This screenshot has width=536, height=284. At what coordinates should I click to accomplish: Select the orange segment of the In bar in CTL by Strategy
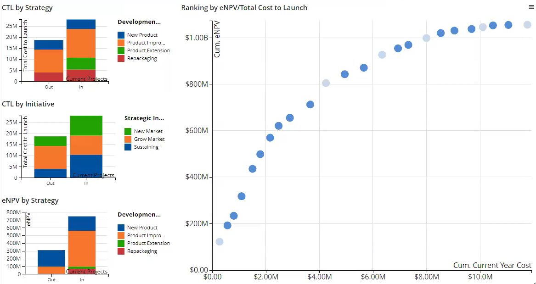[81, 43]
